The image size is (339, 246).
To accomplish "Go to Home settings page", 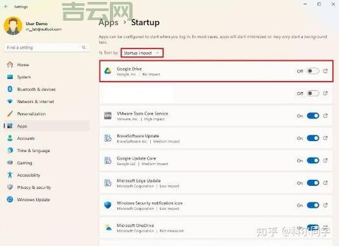I will (23, 65).
